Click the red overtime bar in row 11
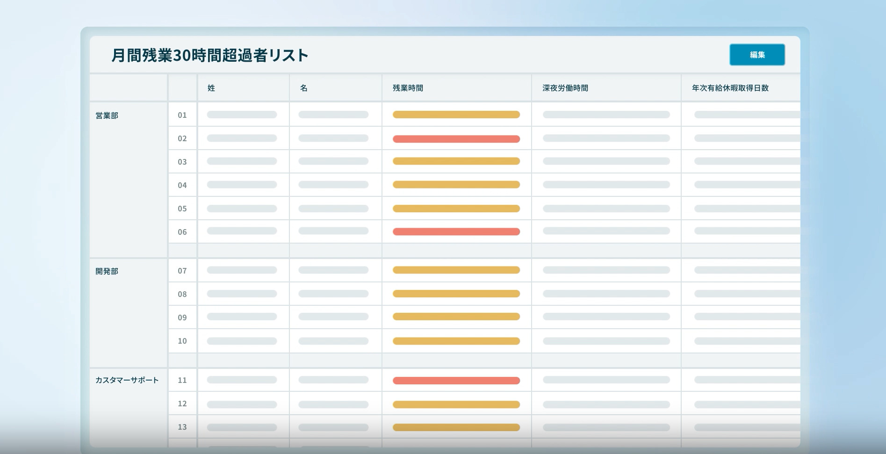This screenshot has height=454, width=886. (456, 380)
